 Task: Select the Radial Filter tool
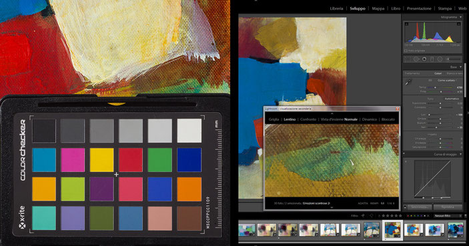[440, 59]
